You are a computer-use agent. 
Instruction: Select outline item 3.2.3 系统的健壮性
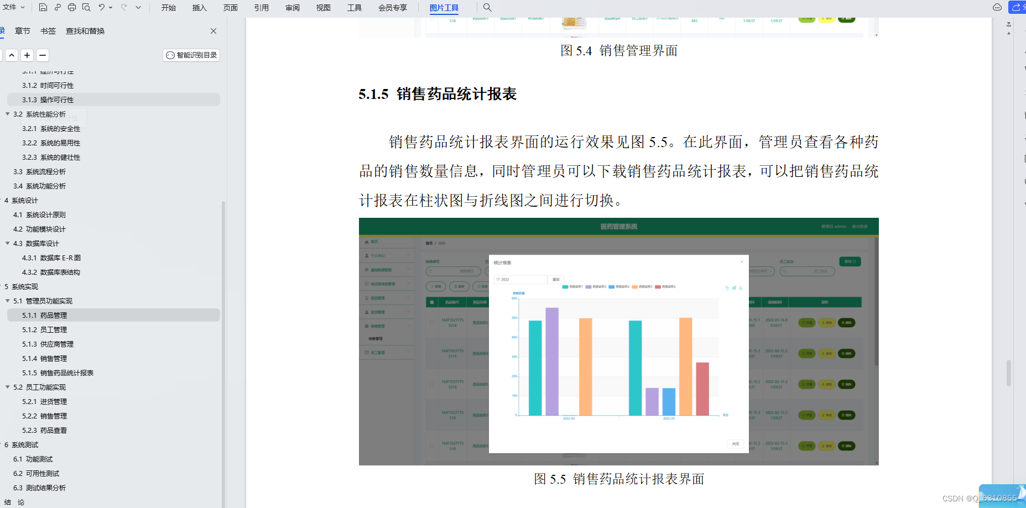[x=51, y=157]
